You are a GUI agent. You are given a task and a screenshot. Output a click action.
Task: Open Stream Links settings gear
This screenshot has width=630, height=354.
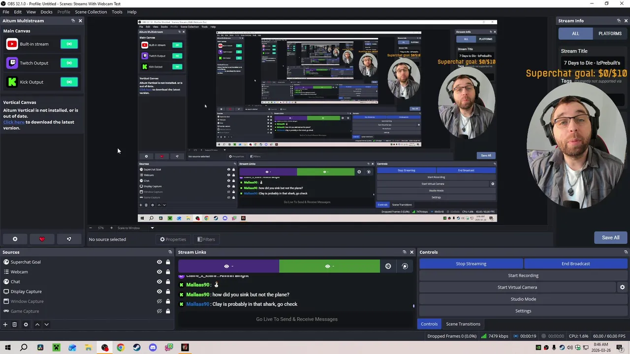point(388,266)
